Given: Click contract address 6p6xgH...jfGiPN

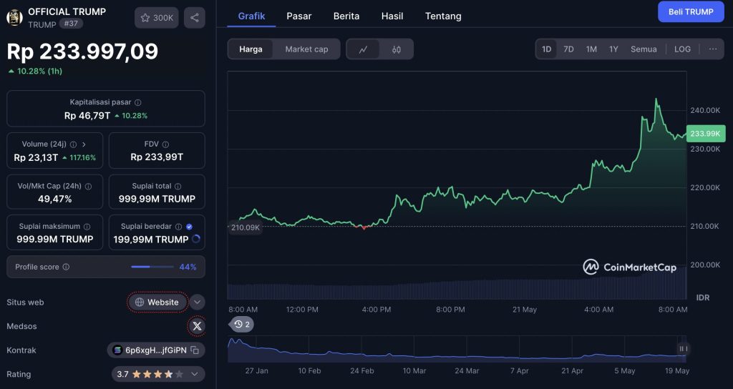Looking at the screenshot, I should [155, 350].
